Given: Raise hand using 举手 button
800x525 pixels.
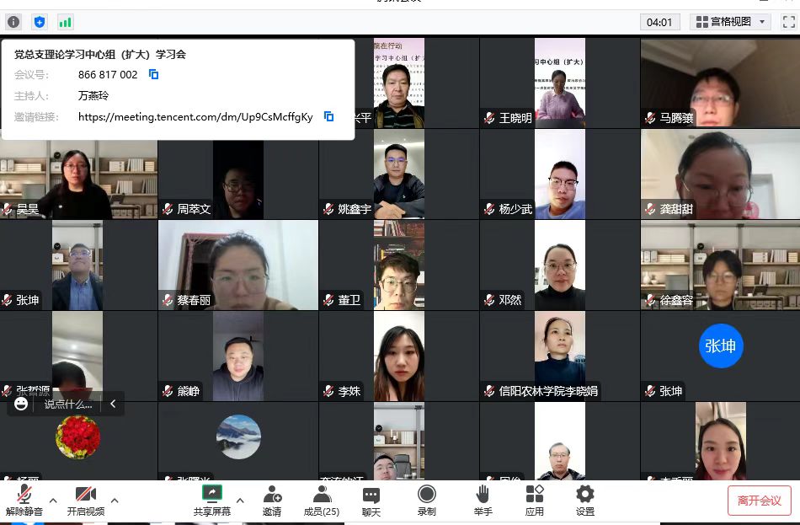Looking at the screenshot, I should [x=483, y=500].
